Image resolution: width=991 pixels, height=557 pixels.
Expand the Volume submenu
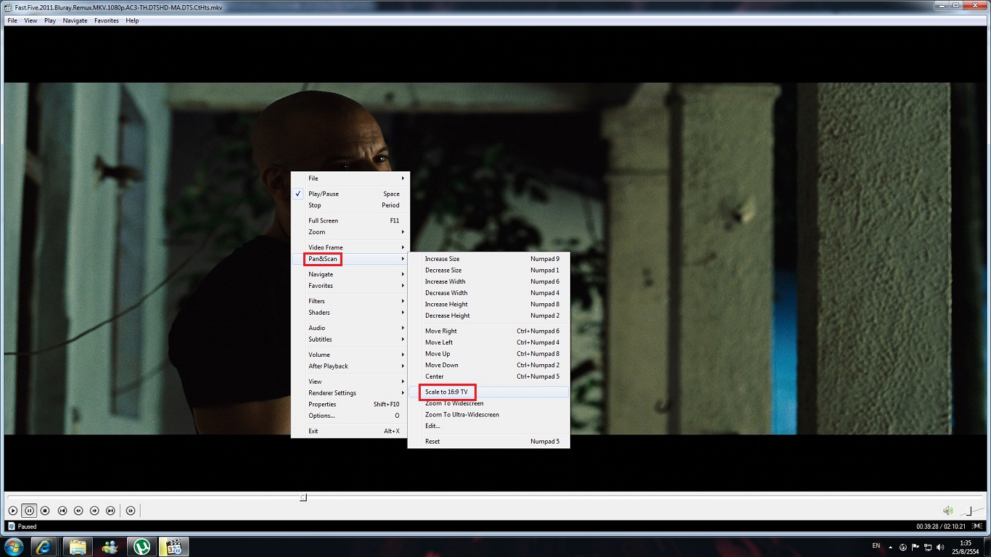click(x=350, y=355)
